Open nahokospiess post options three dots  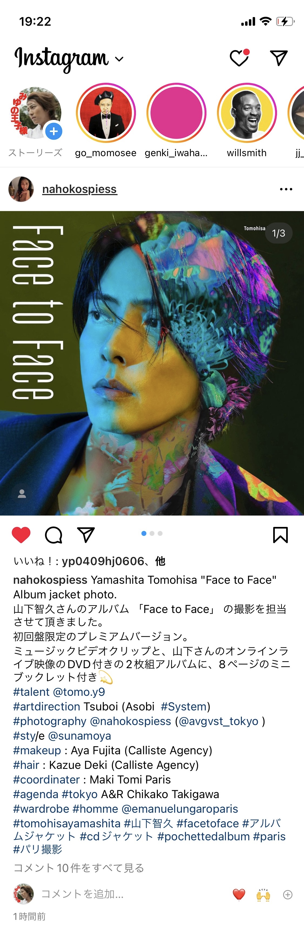pos(286,189)
